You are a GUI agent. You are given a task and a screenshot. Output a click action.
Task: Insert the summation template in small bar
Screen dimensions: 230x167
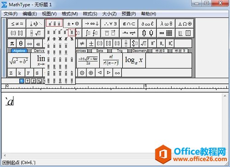135,44
